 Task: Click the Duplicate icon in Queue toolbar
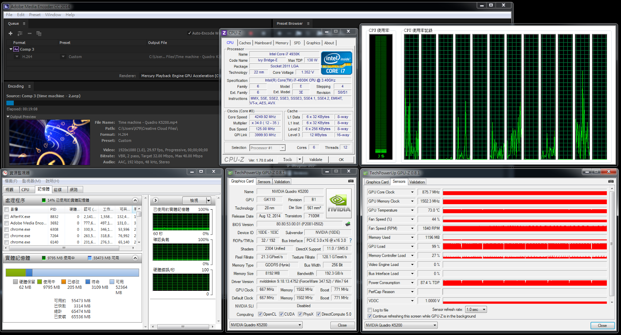click(39, 33)
